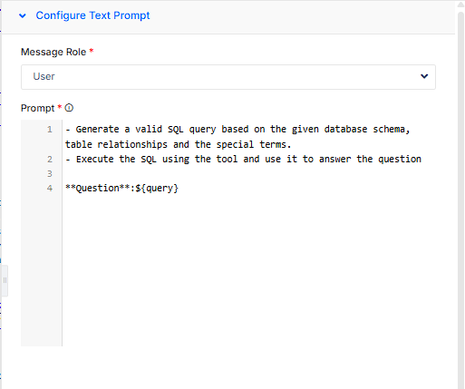The width and height of the screenshot is (465, 389).
Task: Collapse the Configure Text Prompt section chevron
Action: pyautogui.click(x=23, y=15)
